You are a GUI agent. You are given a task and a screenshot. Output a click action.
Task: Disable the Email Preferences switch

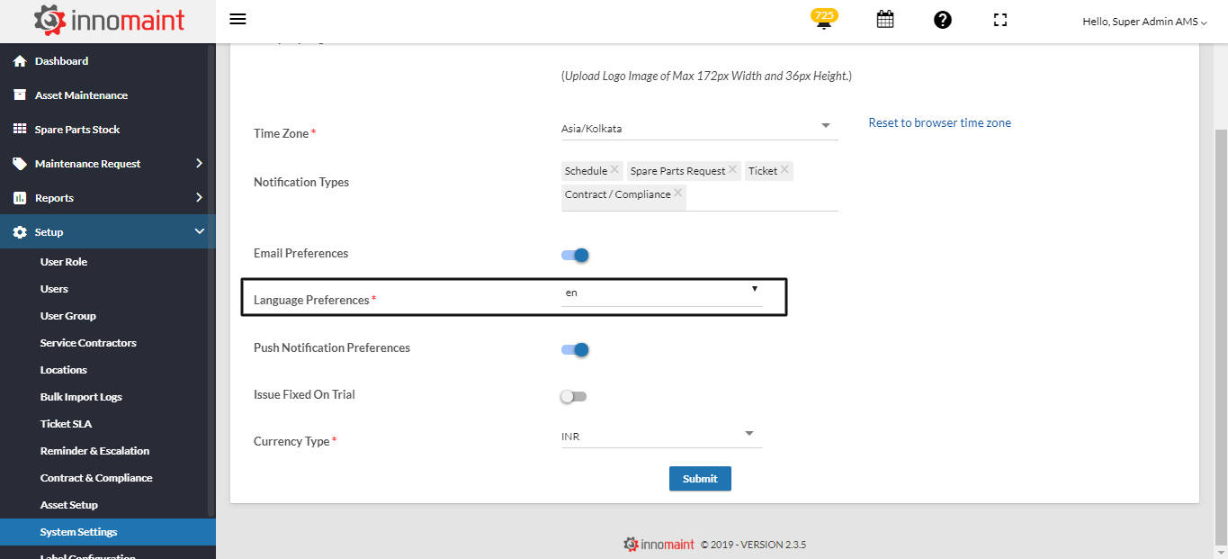click(575, 255)
